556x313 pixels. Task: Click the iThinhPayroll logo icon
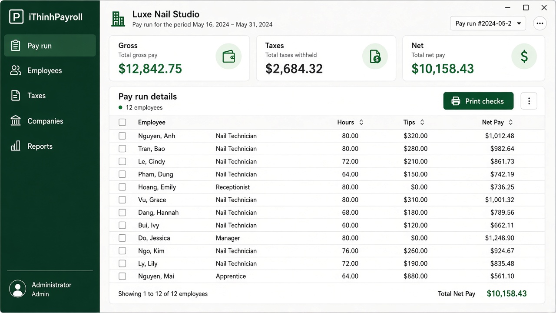point(17,17)
